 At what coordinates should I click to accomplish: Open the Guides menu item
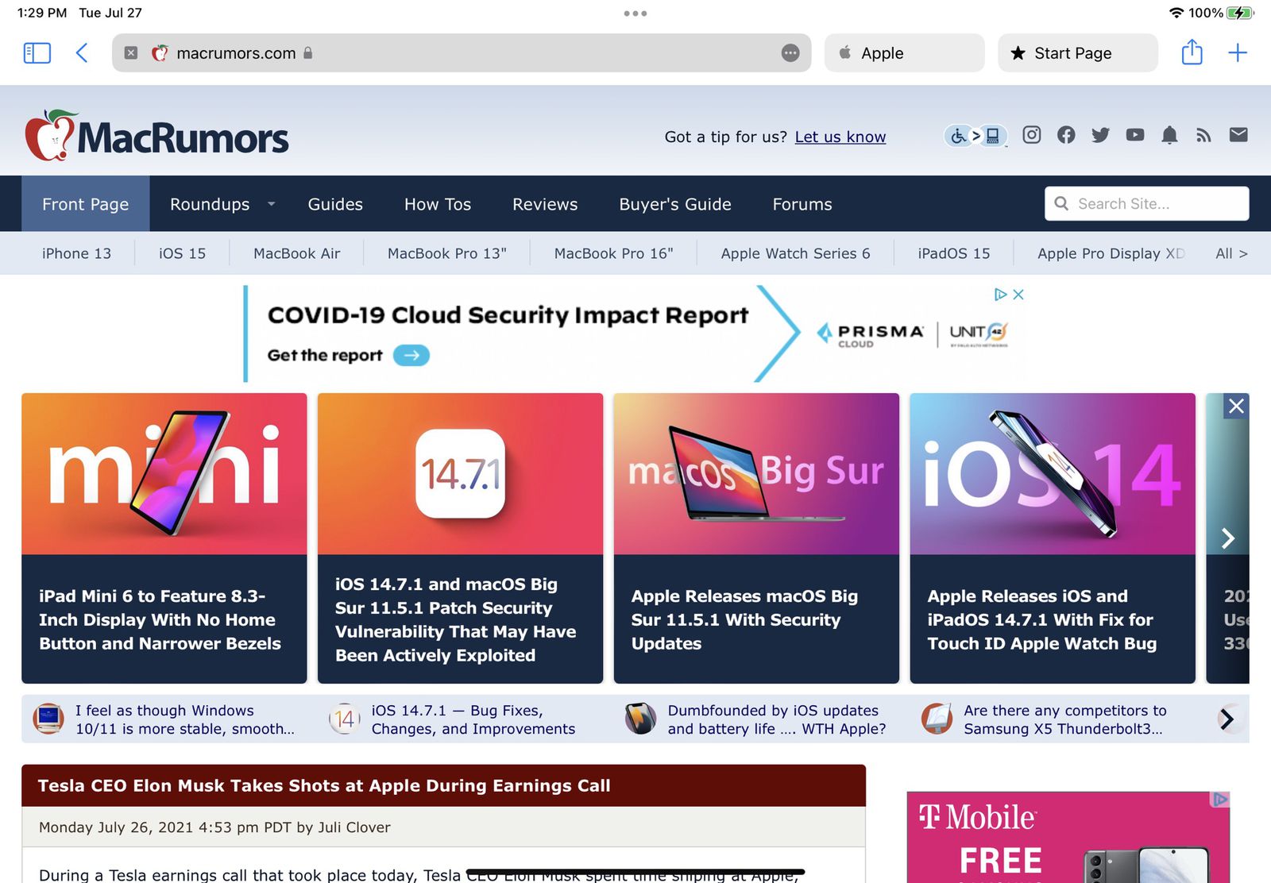(x=335, y=204)
